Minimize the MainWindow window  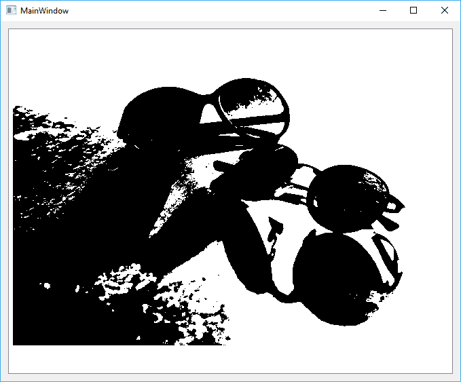(383, 11)
